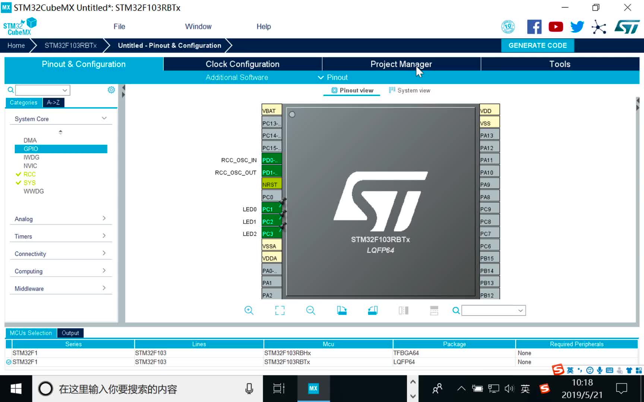
Task: Open Task View on the taskbar
Action: click(279, 389)
